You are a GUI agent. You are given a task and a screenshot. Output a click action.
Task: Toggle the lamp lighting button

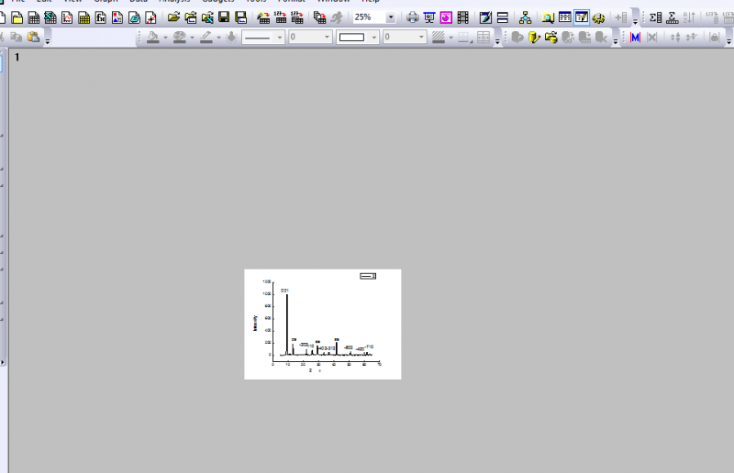coord(231,37)
